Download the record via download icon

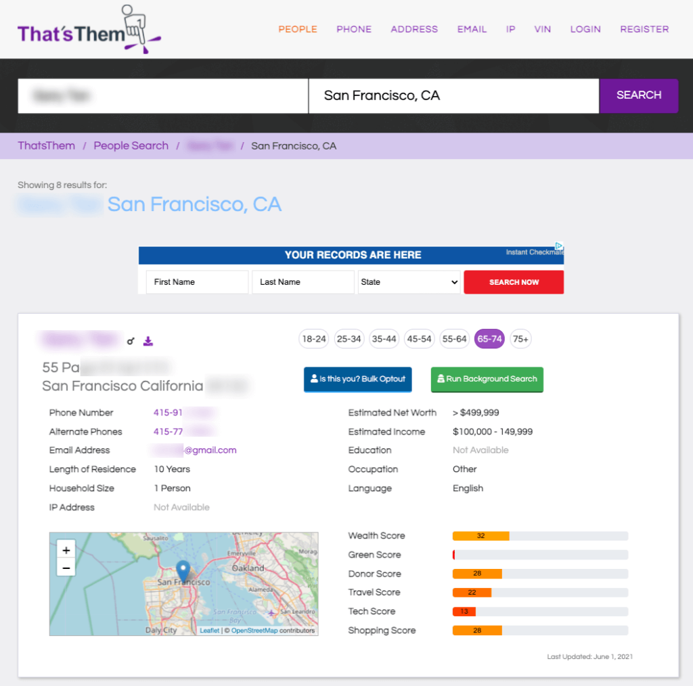pyautogui.click(x=148, y=341)
